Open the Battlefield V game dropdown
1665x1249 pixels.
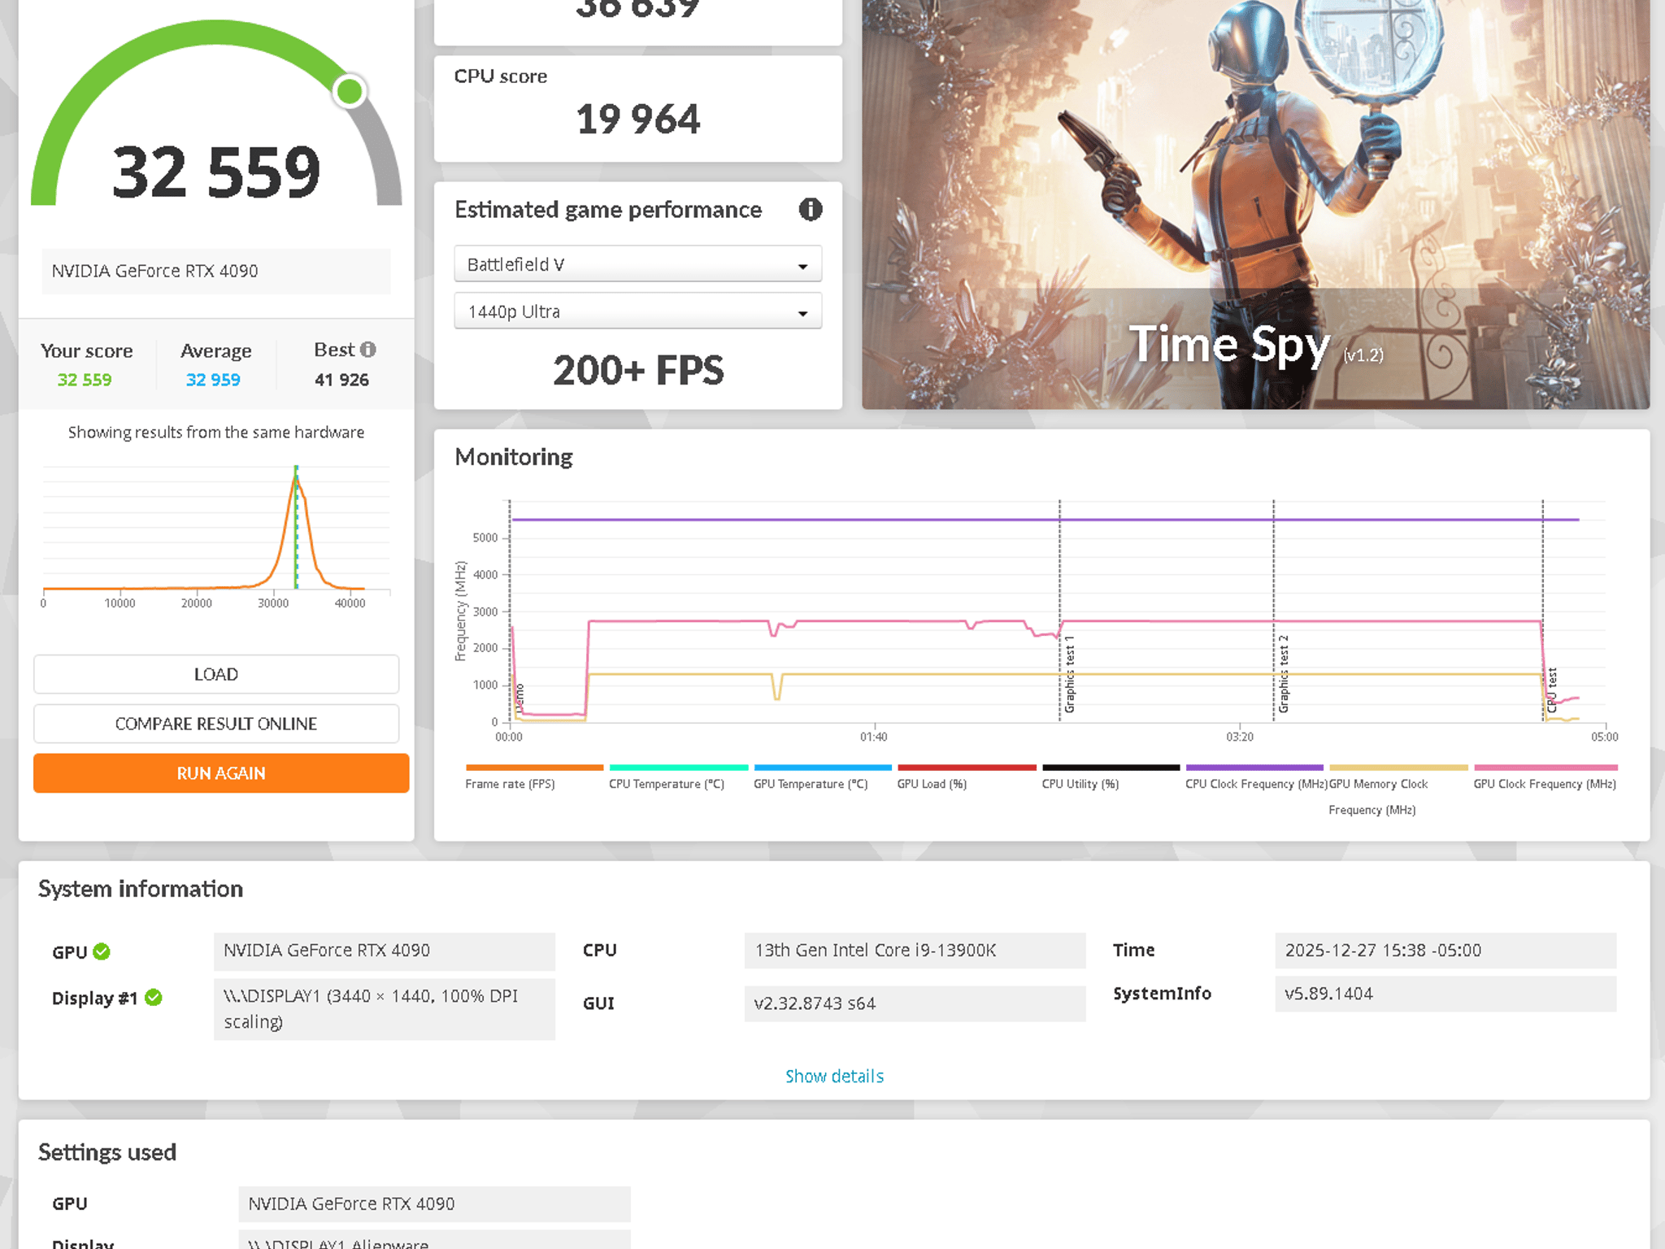pyautogui.click(x=637, y=263)
